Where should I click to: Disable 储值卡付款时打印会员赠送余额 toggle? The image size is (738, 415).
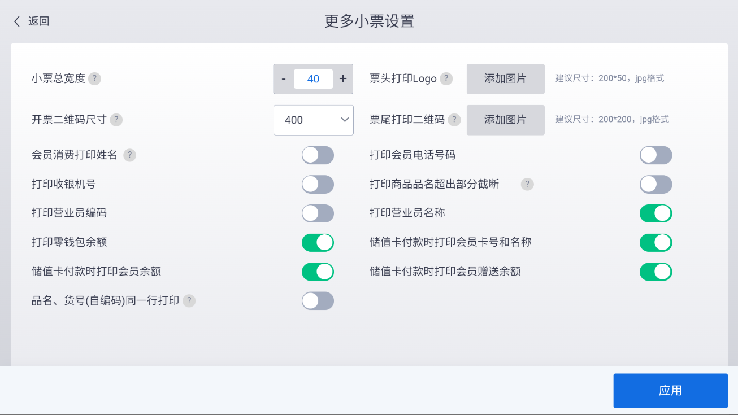coord(656,272)
